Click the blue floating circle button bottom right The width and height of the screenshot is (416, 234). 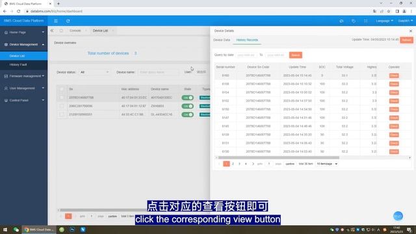tap(398, 216)
